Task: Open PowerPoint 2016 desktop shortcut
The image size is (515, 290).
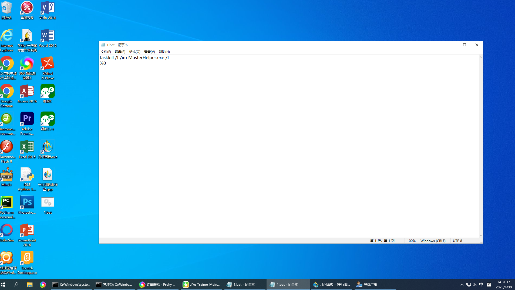Action: [x=27, y=235]
